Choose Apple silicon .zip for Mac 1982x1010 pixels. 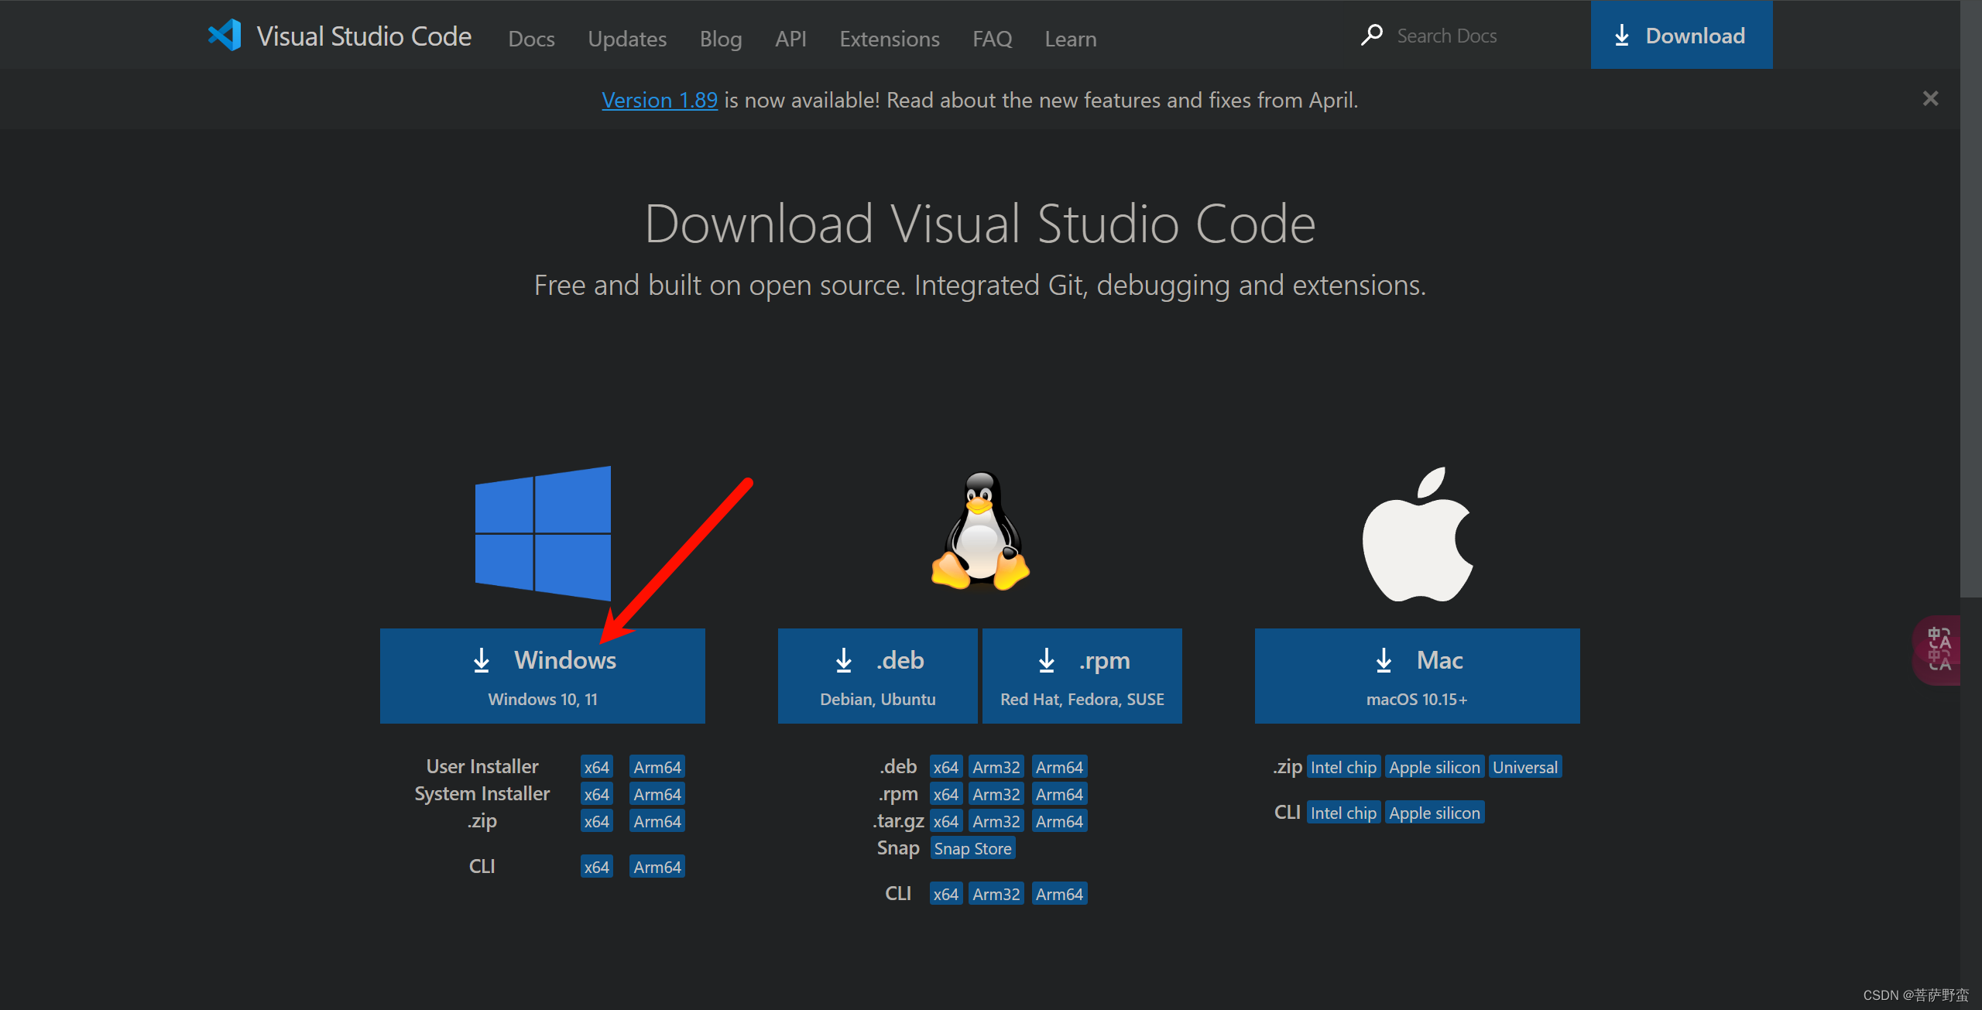click(1434, 767)
